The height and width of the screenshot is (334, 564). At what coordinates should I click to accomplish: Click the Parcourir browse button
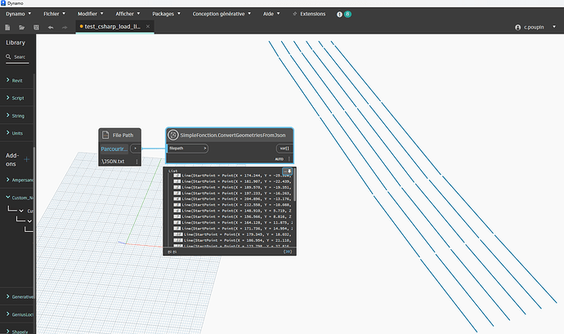(114, 149)
